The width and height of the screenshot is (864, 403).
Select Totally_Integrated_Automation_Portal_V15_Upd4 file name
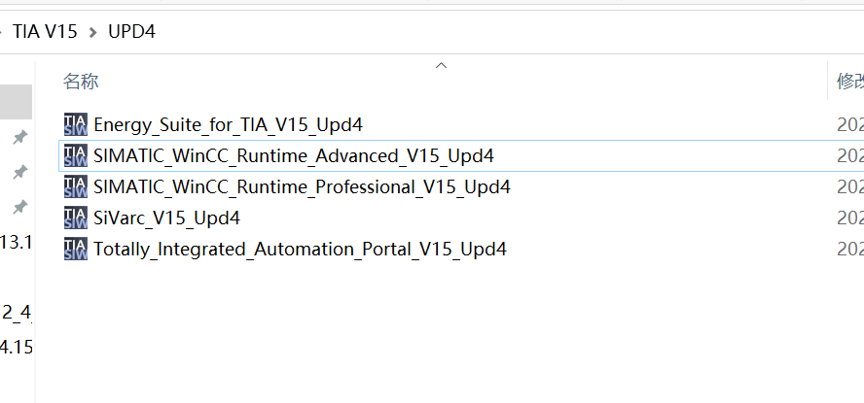click(300, 249)
